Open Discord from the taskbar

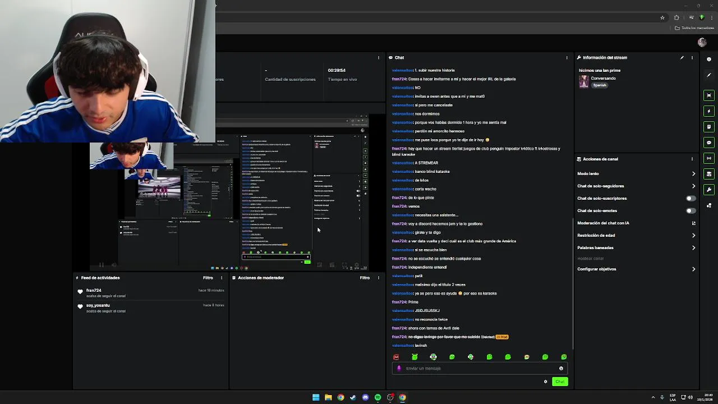click(365, 397)
